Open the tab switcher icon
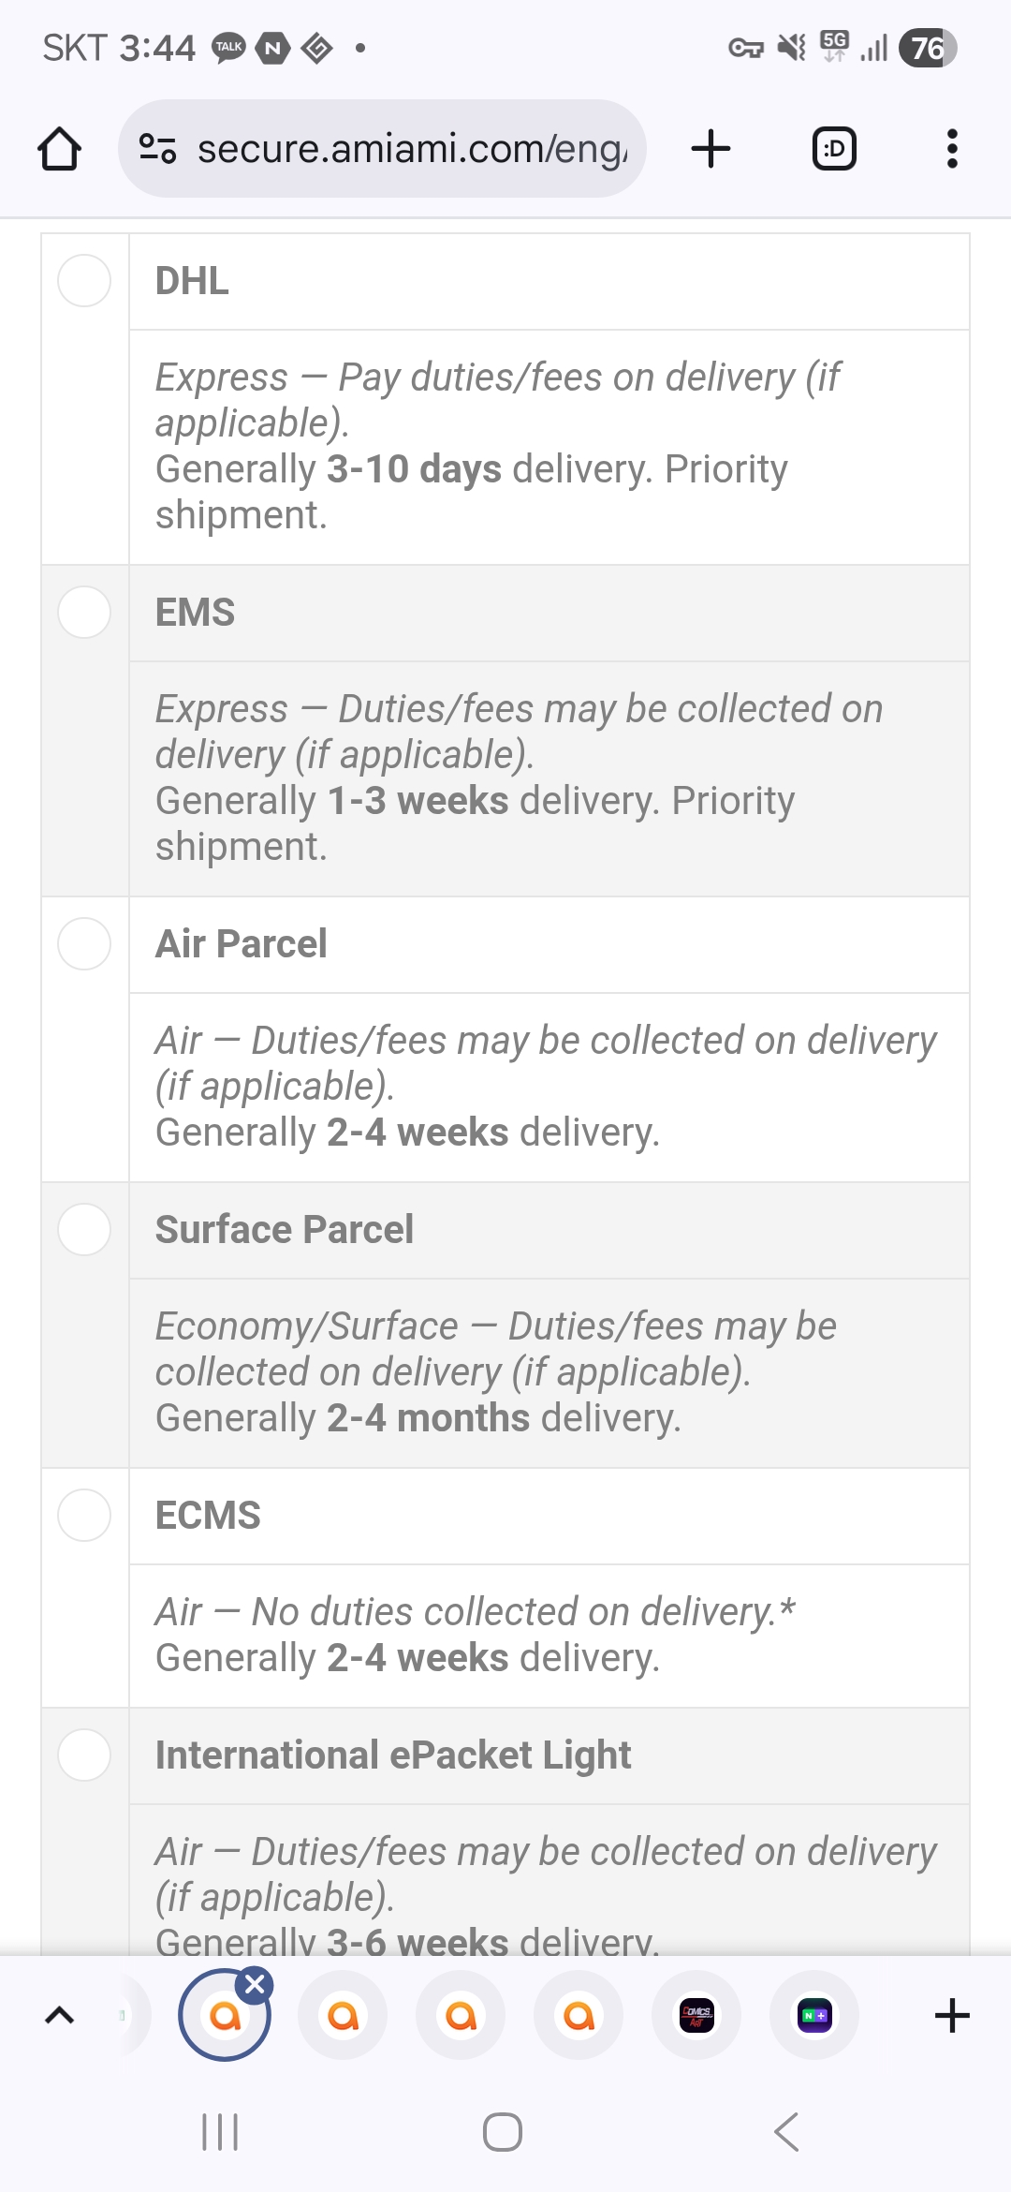Image resolution: width=1011 pixels, height=2192 pixels. pyautogui.click(x=834, y=149)
